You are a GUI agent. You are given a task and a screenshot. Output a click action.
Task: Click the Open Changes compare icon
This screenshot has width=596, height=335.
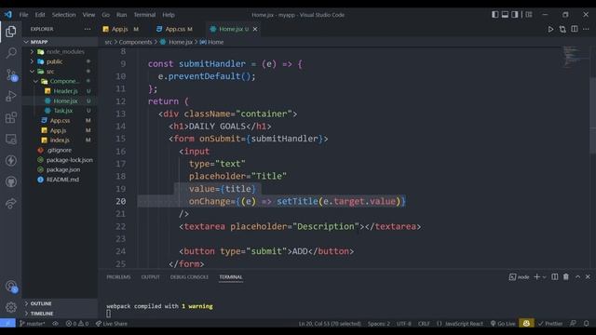[562, 29]
